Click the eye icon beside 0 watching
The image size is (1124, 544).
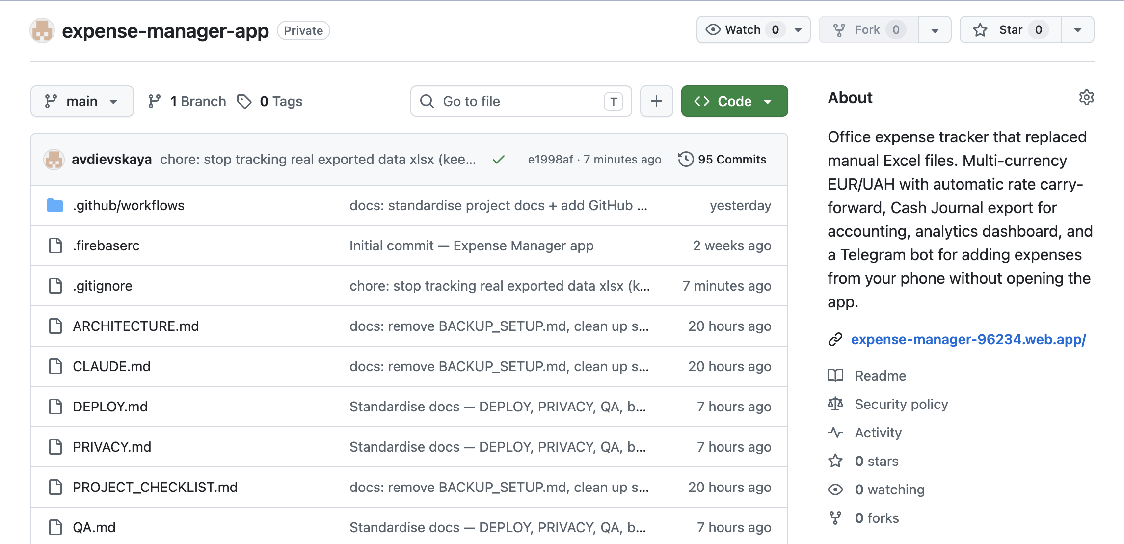click(835, 490)
